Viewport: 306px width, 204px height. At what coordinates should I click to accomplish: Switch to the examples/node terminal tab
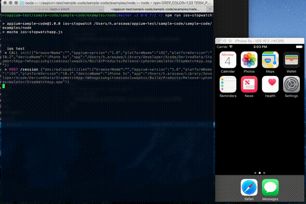[155, 9]
